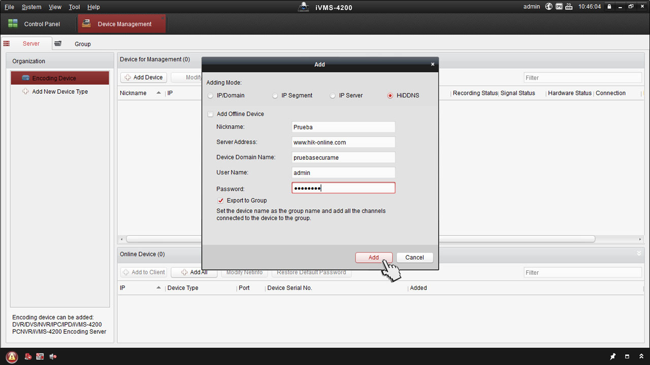Close the Device Management tab
This screenshot has height=365, width=650.
[x=162, y=18]
